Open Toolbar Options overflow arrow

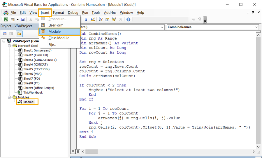tap(205, 20)
